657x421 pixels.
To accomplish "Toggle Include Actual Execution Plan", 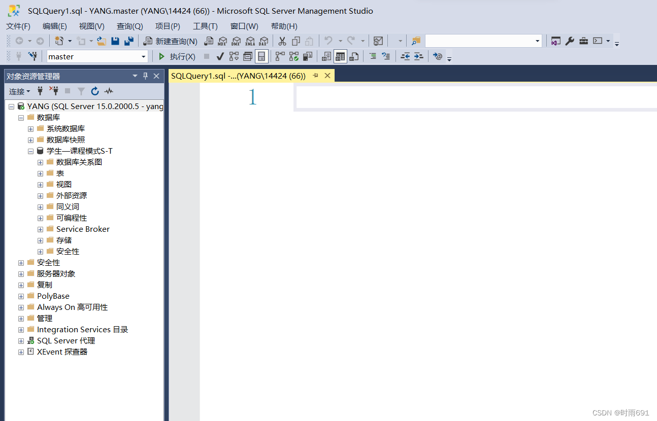I will (280, 56).
